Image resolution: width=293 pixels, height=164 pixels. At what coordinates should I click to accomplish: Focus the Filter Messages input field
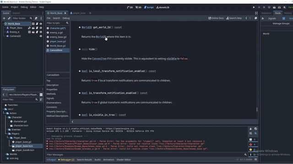point(146,154)
